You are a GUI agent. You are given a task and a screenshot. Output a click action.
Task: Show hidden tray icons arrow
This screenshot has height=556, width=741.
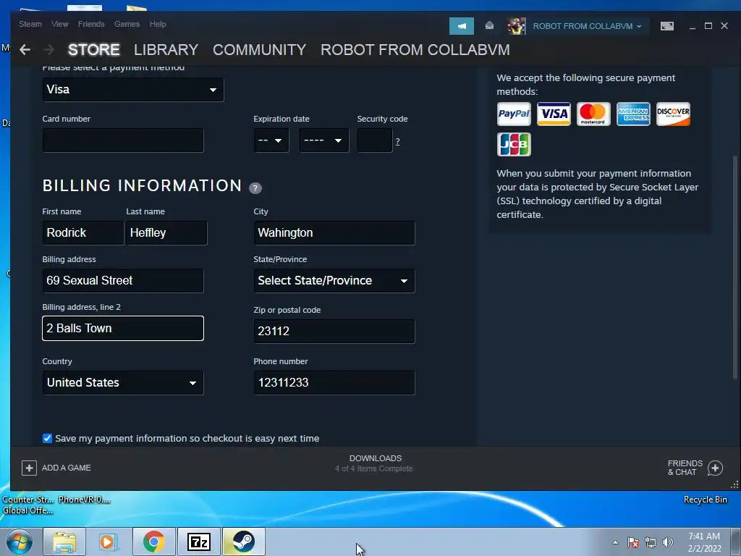pyautogui.click(x=615, y=542)
